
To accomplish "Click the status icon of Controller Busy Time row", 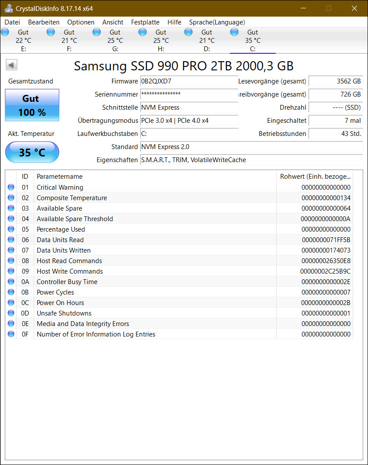I will pos(11,281).
